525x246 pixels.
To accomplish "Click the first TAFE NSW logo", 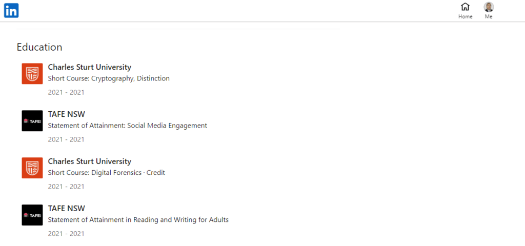I will [x=32, y=121].
